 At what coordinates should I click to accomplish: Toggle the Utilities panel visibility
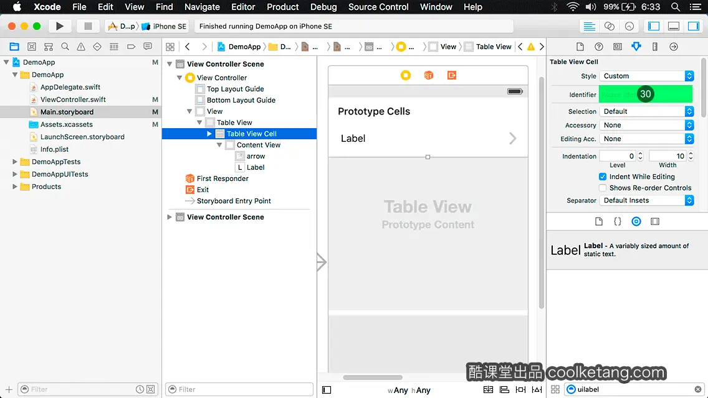[x=693, y=26]
